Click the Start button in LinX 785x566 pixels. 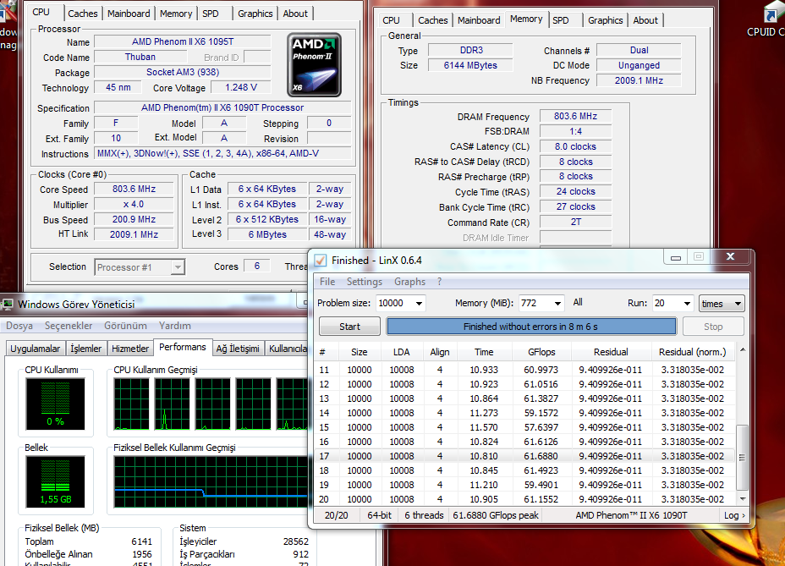[349, 327]
